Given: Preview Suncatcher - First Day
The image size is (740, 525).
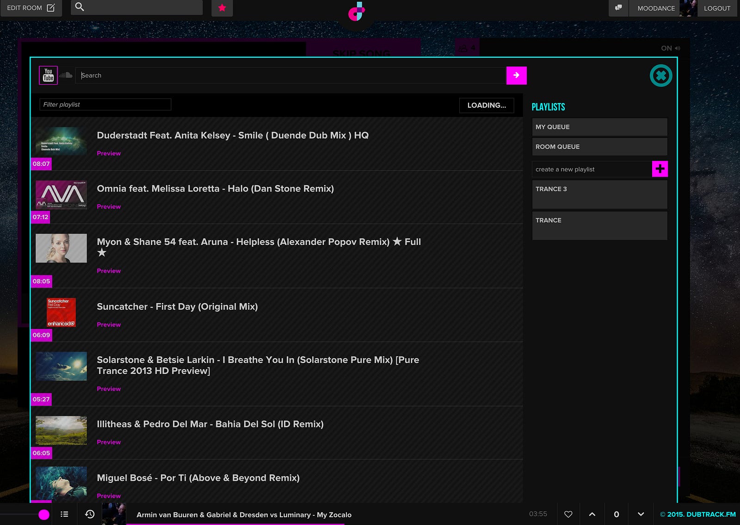Looking at the screenshot, I should 109,324.
